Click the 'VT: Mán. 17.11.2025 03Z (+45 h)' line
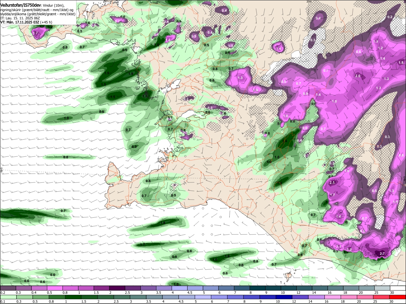The image size is (406, 304). click(x=26, y=23)
